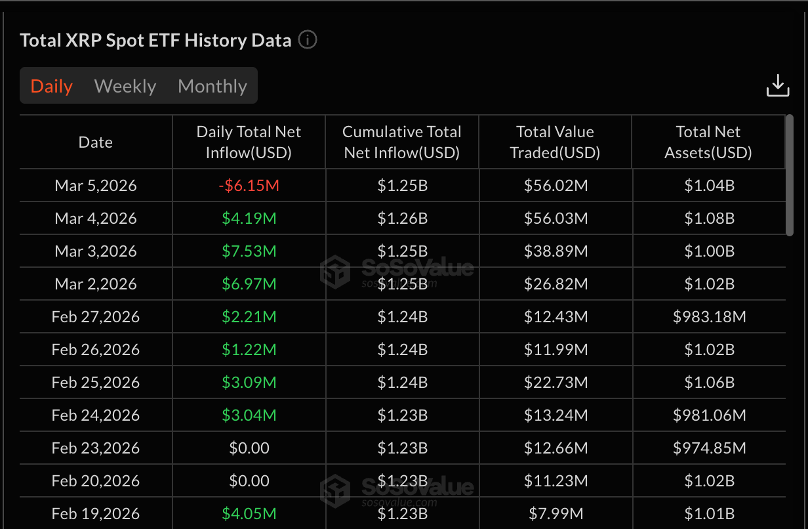This screenshot has height=529, width=808.
Task: Select the $56.02M value traded cell
Action: click(x=555, y=186)
